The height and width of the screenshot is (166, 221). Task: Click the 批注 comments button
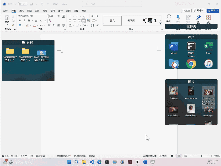coord(186,11)
